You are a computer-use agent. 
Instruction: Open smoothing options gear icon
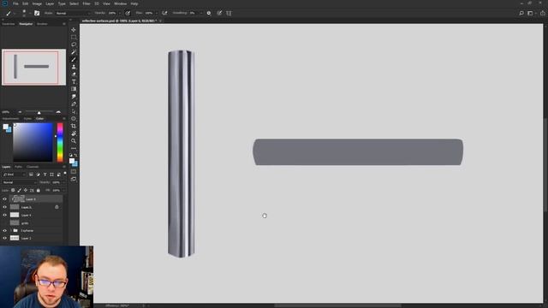tap(209, 13)
